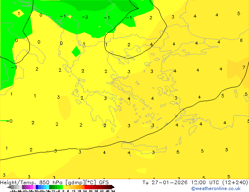Click the legend label 54

tap(113, 191)
